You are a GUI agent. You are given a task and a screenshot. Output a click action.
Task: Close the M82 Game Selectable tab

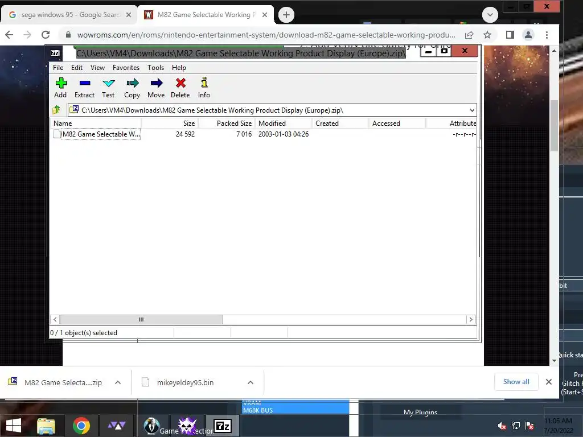pos(265,15)
